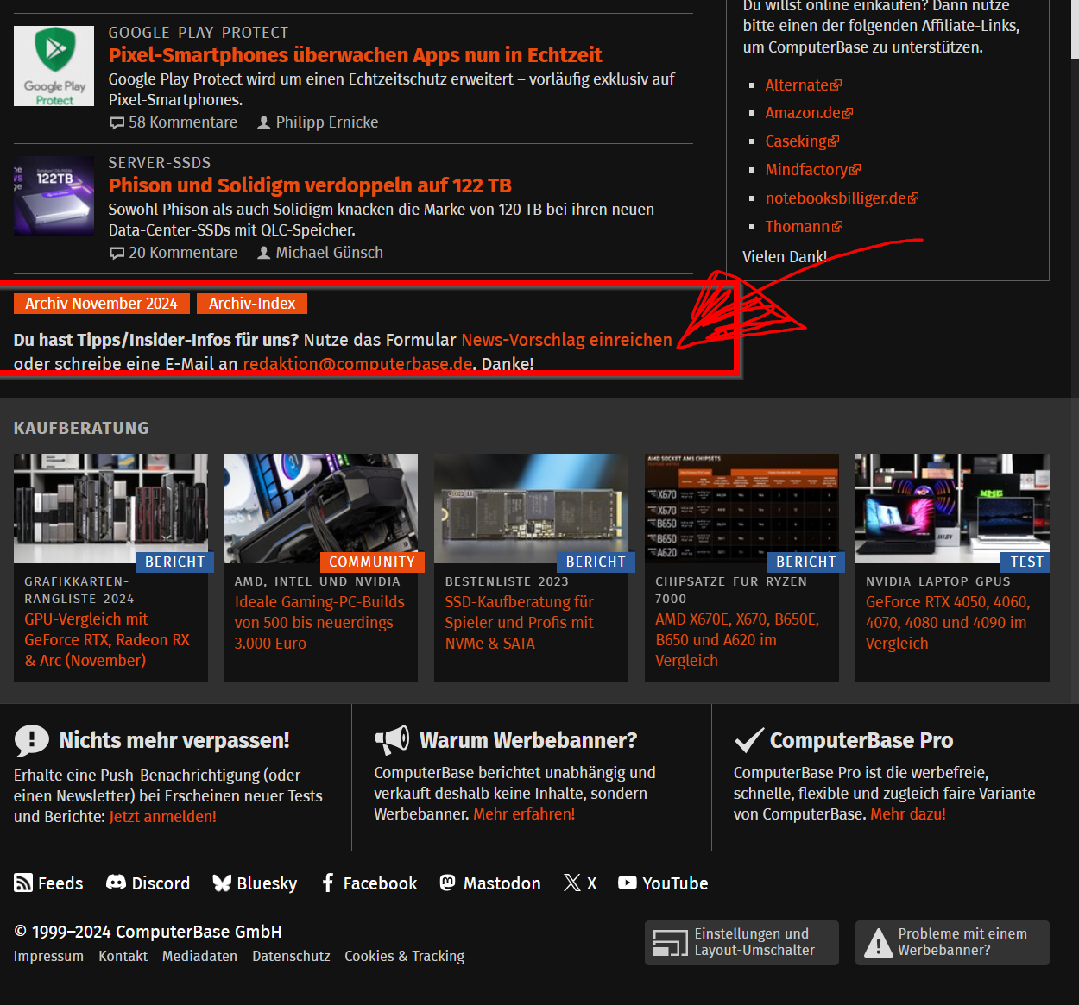1079x1005 pixels.
Task: Open GPU-Vergleich mit GeForce RTX link
Action: pyautogui.click(x=107, y=640)
